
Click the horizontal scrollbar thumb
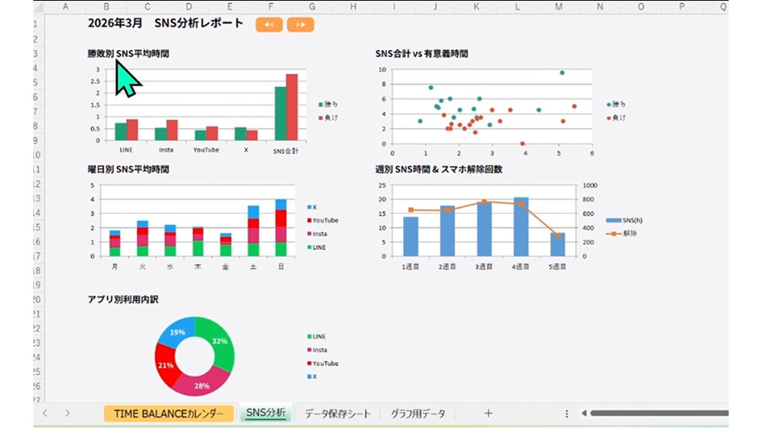click(x=659, y=413)
